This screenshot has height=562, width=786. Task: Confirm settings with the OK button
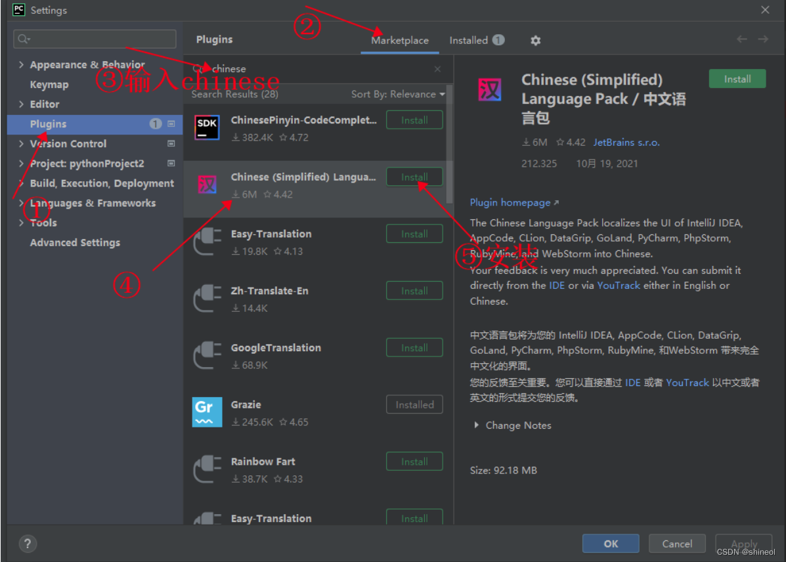coord(611,544)
